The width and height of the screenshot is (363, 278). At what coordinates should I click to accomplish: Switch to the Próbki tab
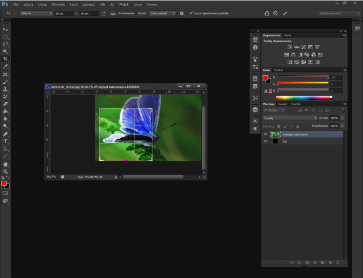pyautogui.click(x=278, y=70)
